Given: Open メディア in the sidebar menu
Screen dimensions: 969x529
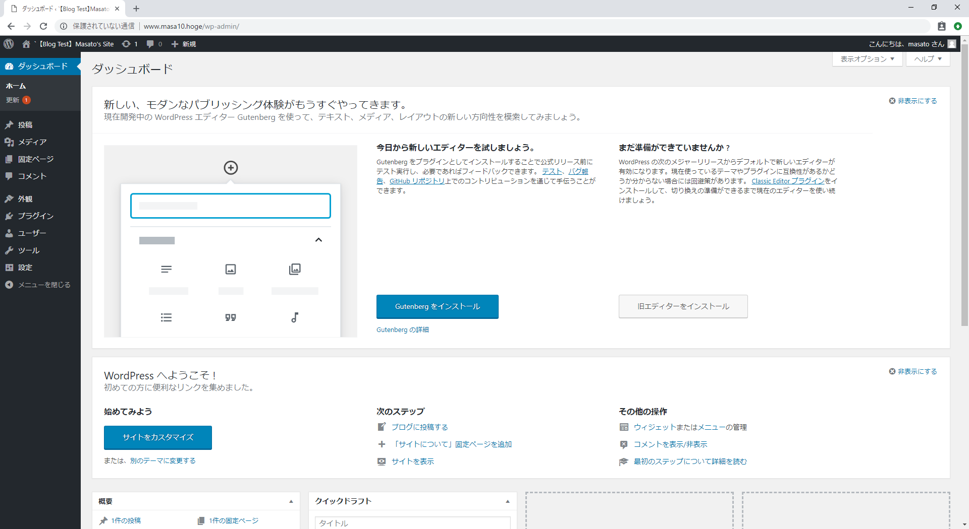Looking at the screenshot, I should tap(40, 142).
